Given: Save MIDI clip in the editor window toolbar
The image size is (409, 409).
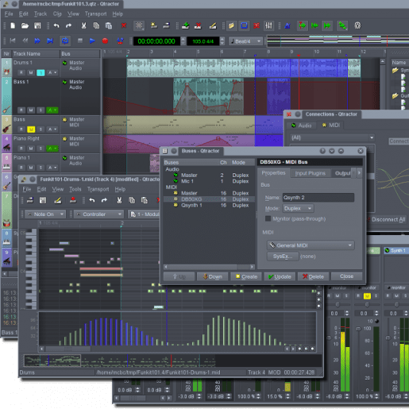Looking at the screenshot, I should coord(43,200).
